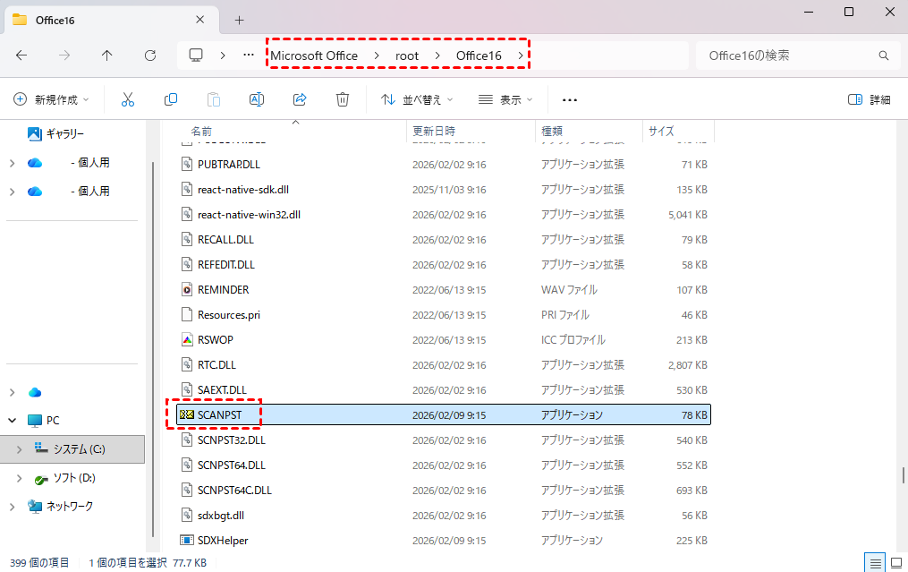Click the root breadcrumb in address bar
This screenshot has width=908, height=572.
pos(407,55)
